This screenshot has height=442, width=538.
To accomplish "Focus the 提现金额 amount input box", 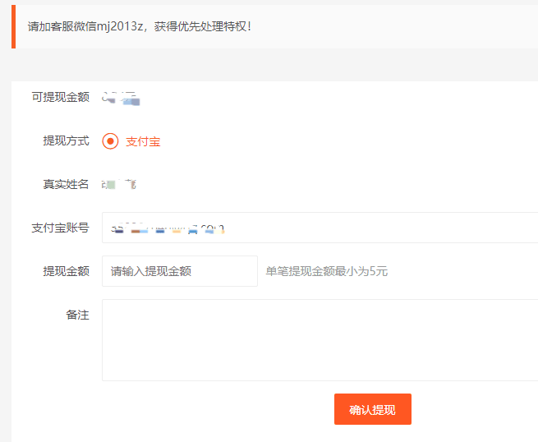I will 179,271.
